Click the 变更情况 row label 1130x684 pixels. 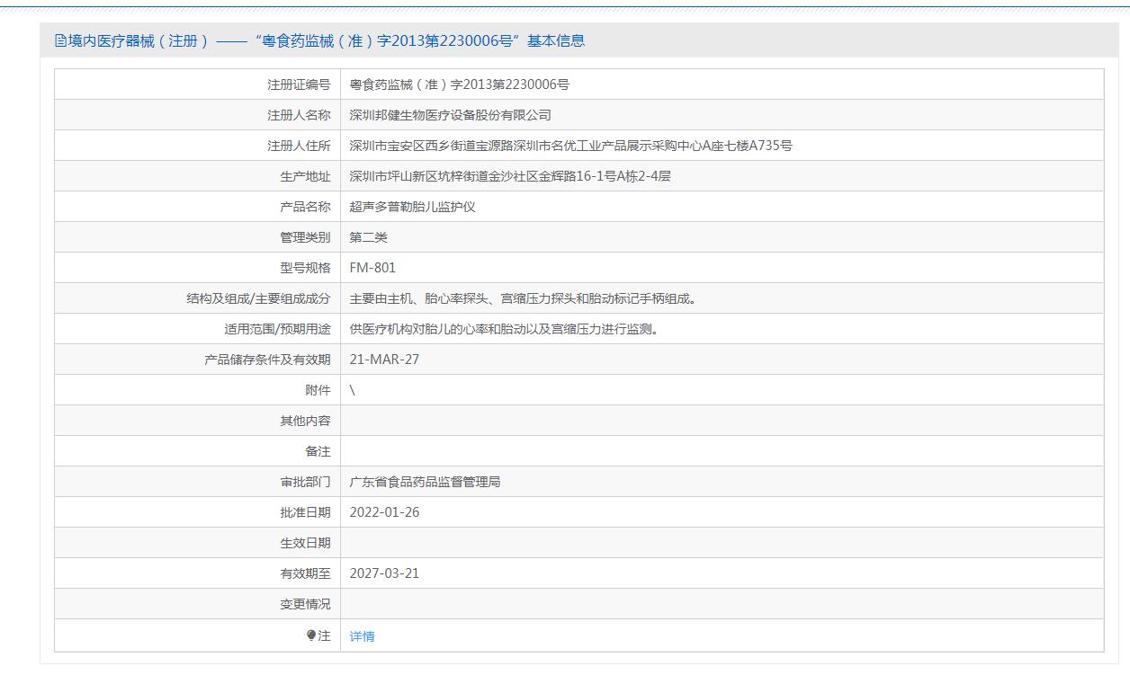pyautogui.click(x=305, y=604)
